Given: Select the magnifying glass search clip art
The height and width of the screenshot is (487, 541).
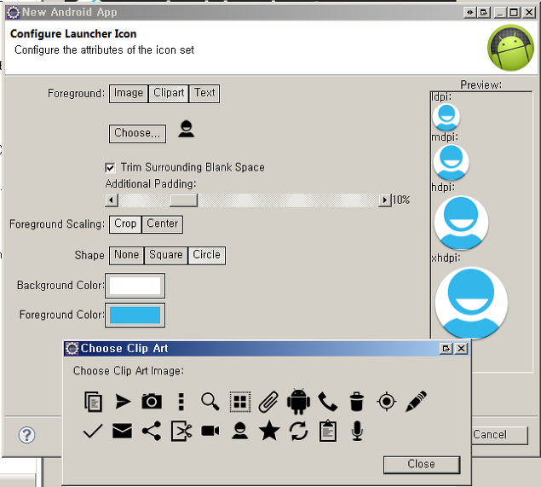Looking at the screenshot, I should tap(210, 402).
